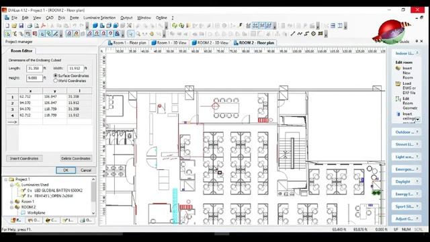Click the Height input field
430x242 pixels.
coord(34,78)
